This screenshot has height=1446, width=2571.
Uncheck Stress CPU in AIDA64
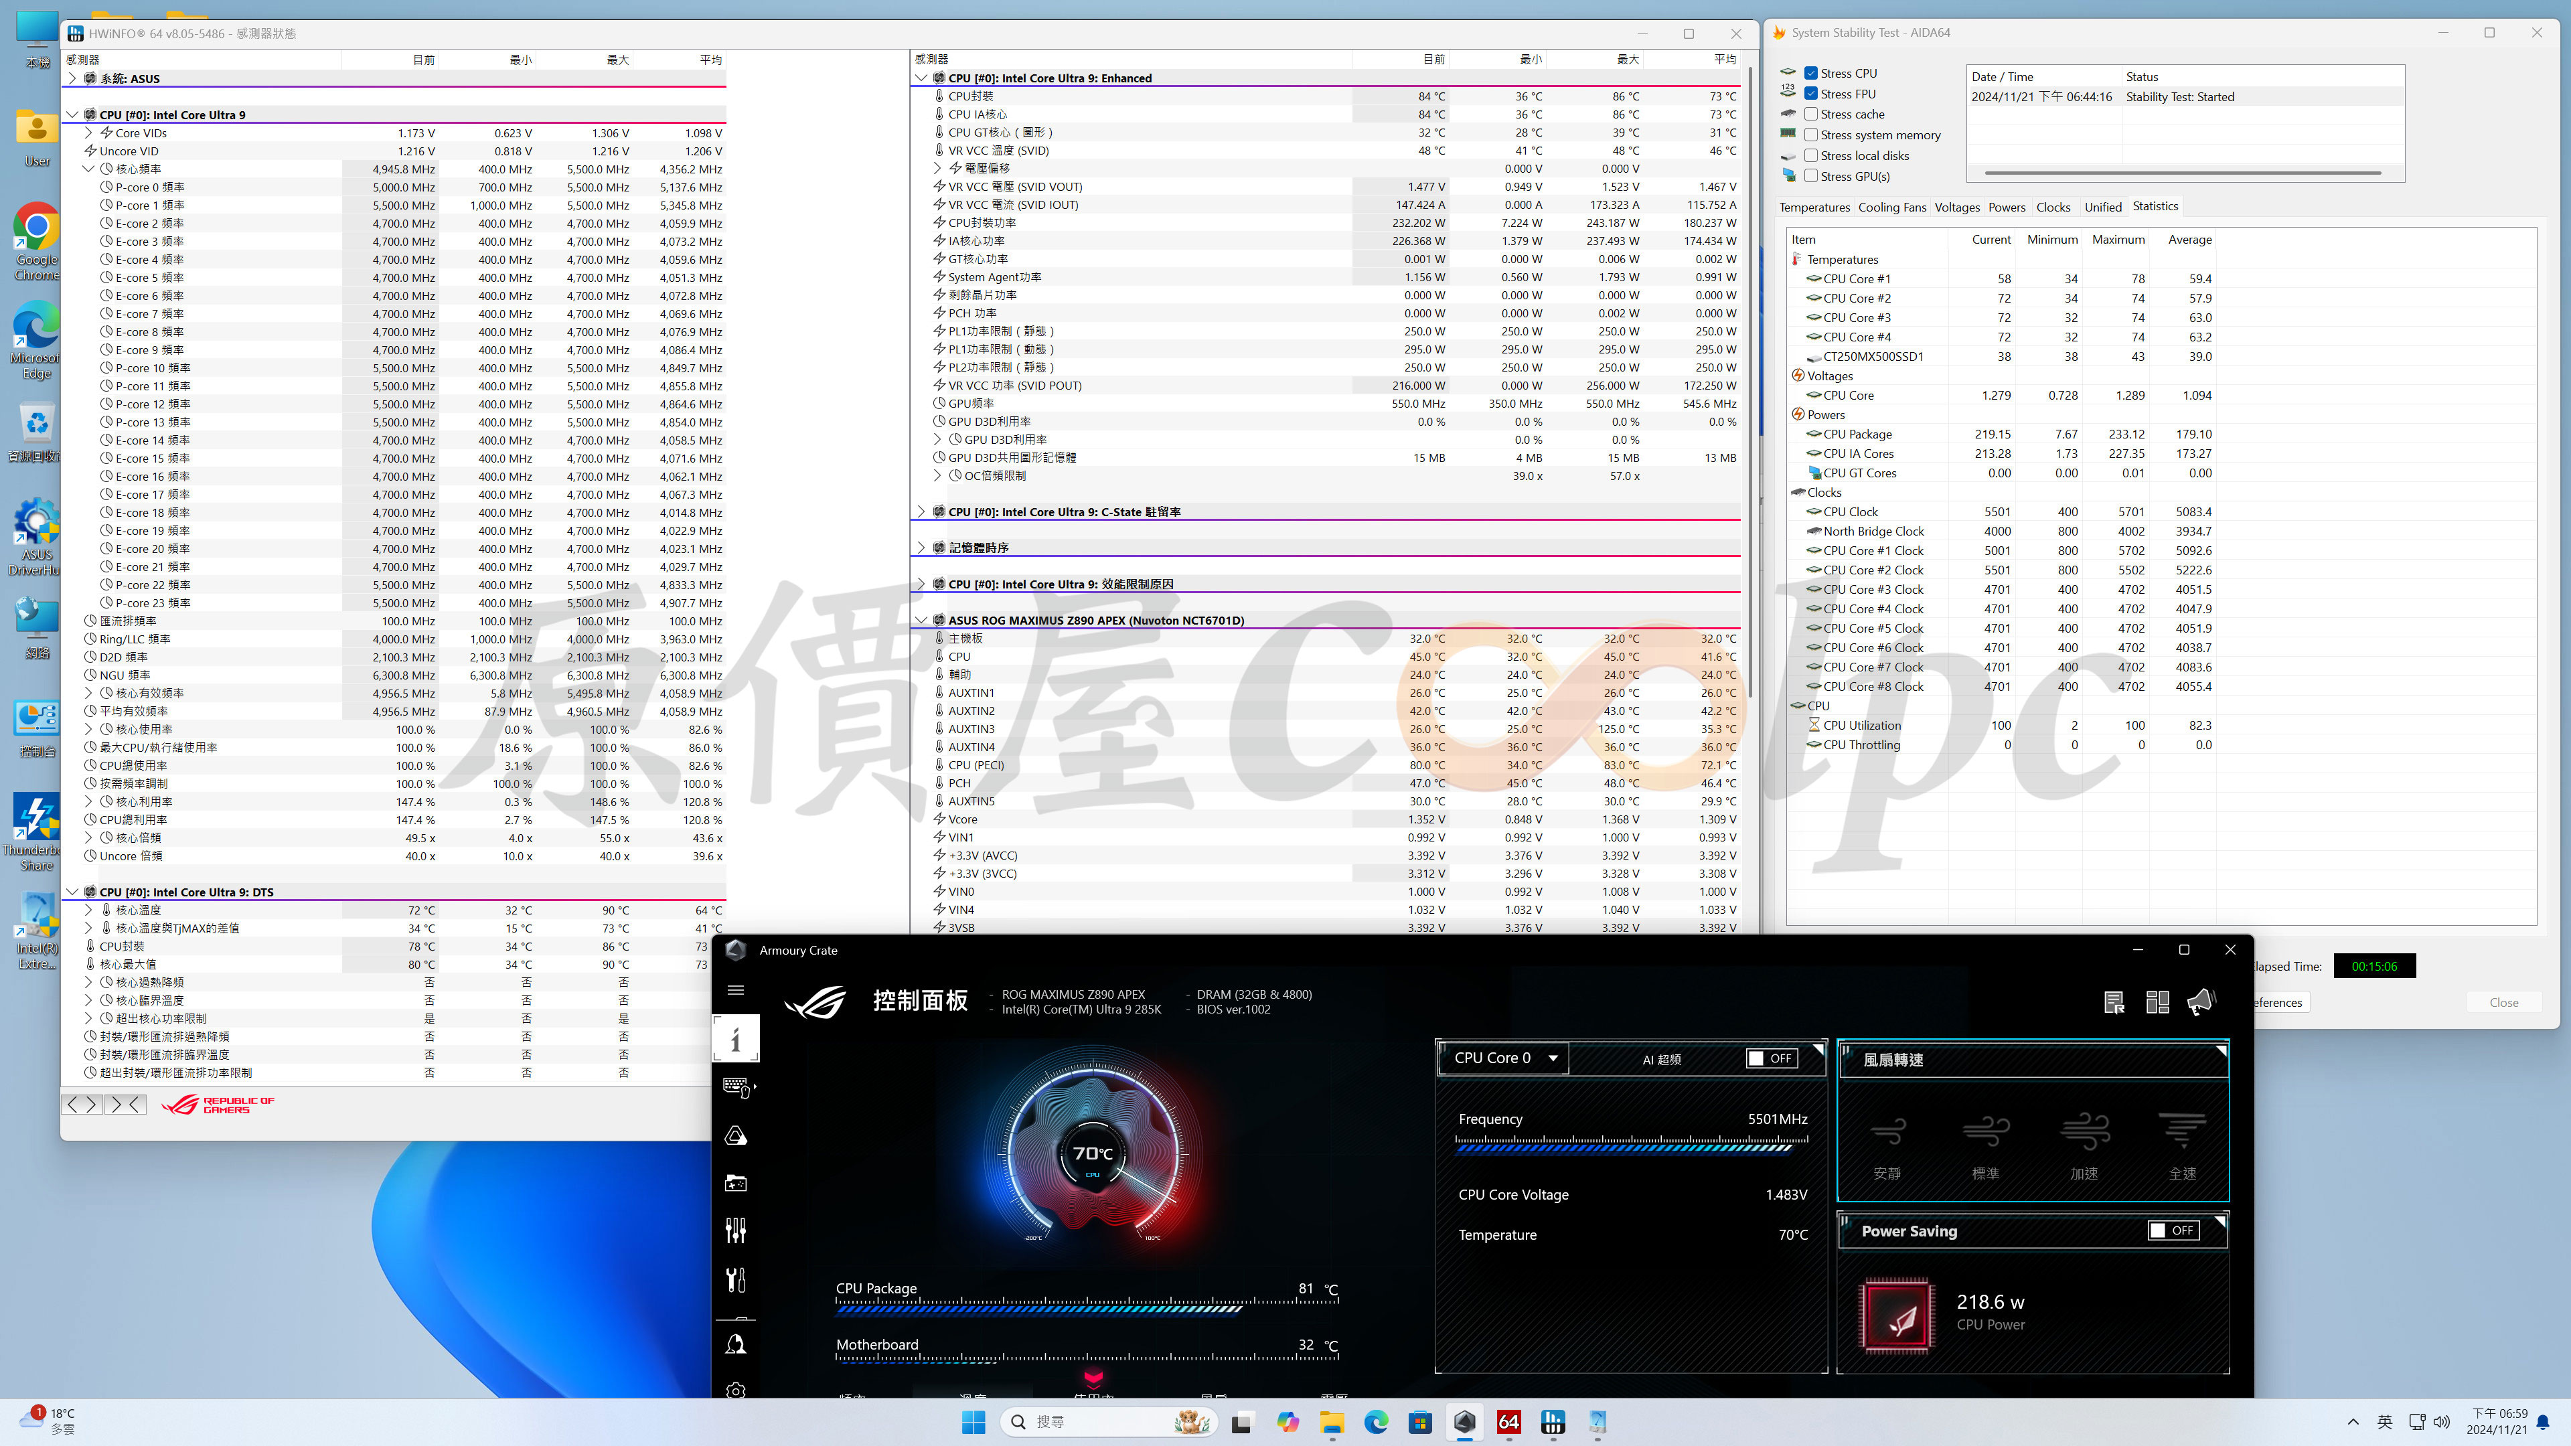pos(1810,73)
